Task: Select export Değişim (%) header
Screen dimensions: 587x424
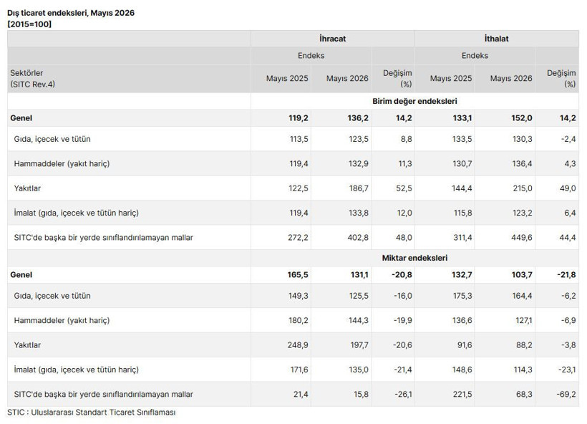Action: click(x=397, y=79)
